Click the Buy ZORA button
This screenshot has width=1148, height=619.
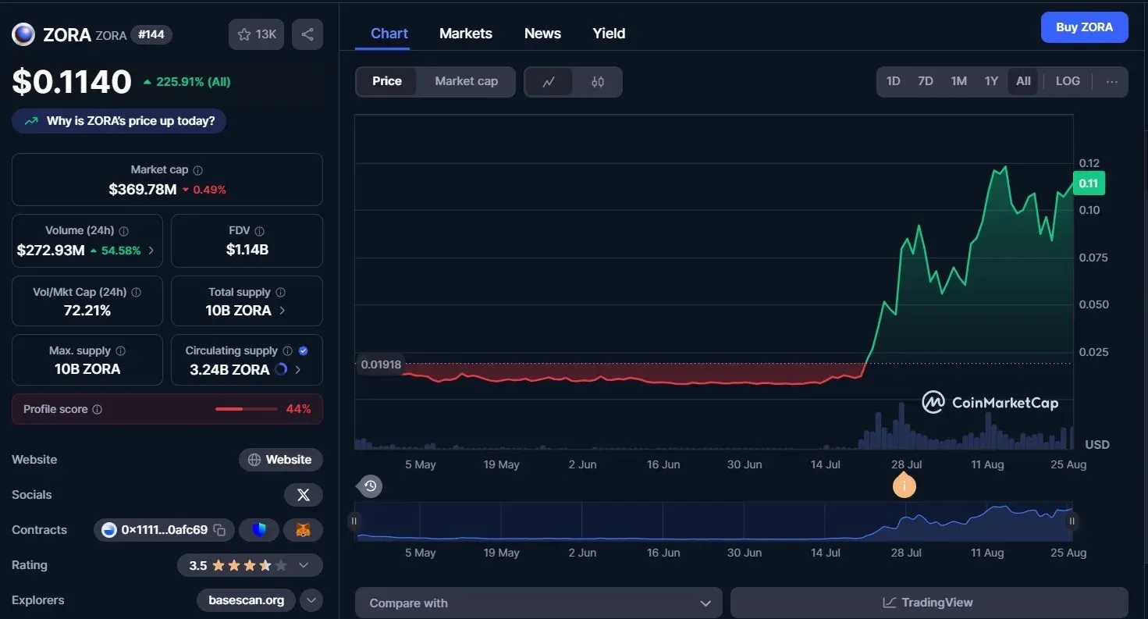pyautogui.click(x=1084, y=27)
